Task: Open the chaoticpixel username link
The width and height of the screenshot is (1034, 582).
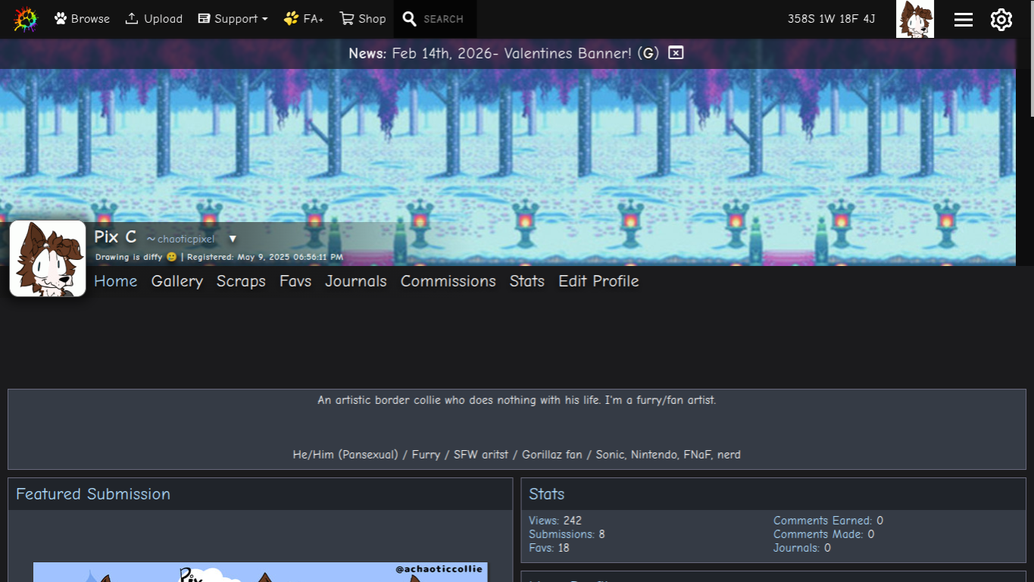Action: pyautogui.click(x=183, y=239)
